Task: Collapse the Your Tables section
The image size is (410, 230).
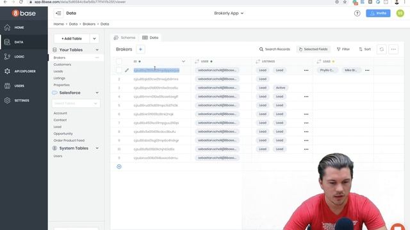Action: 97,50
